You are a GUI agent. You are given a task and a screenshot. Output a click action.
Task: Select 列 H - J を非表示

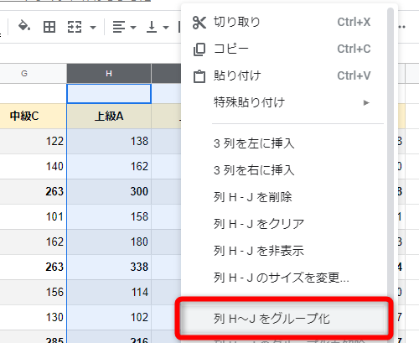(284, 251)
